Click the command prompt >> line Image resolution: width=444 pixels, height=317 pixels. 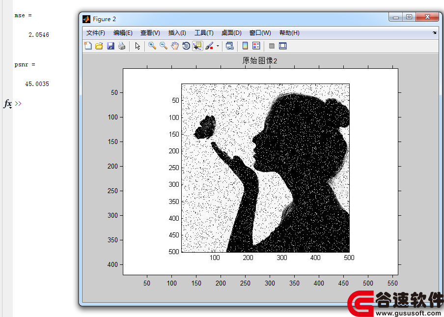(18, 103)
